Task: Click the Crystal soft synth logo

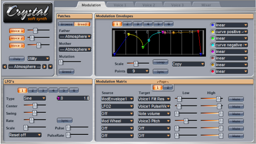Action: point(28,13)
